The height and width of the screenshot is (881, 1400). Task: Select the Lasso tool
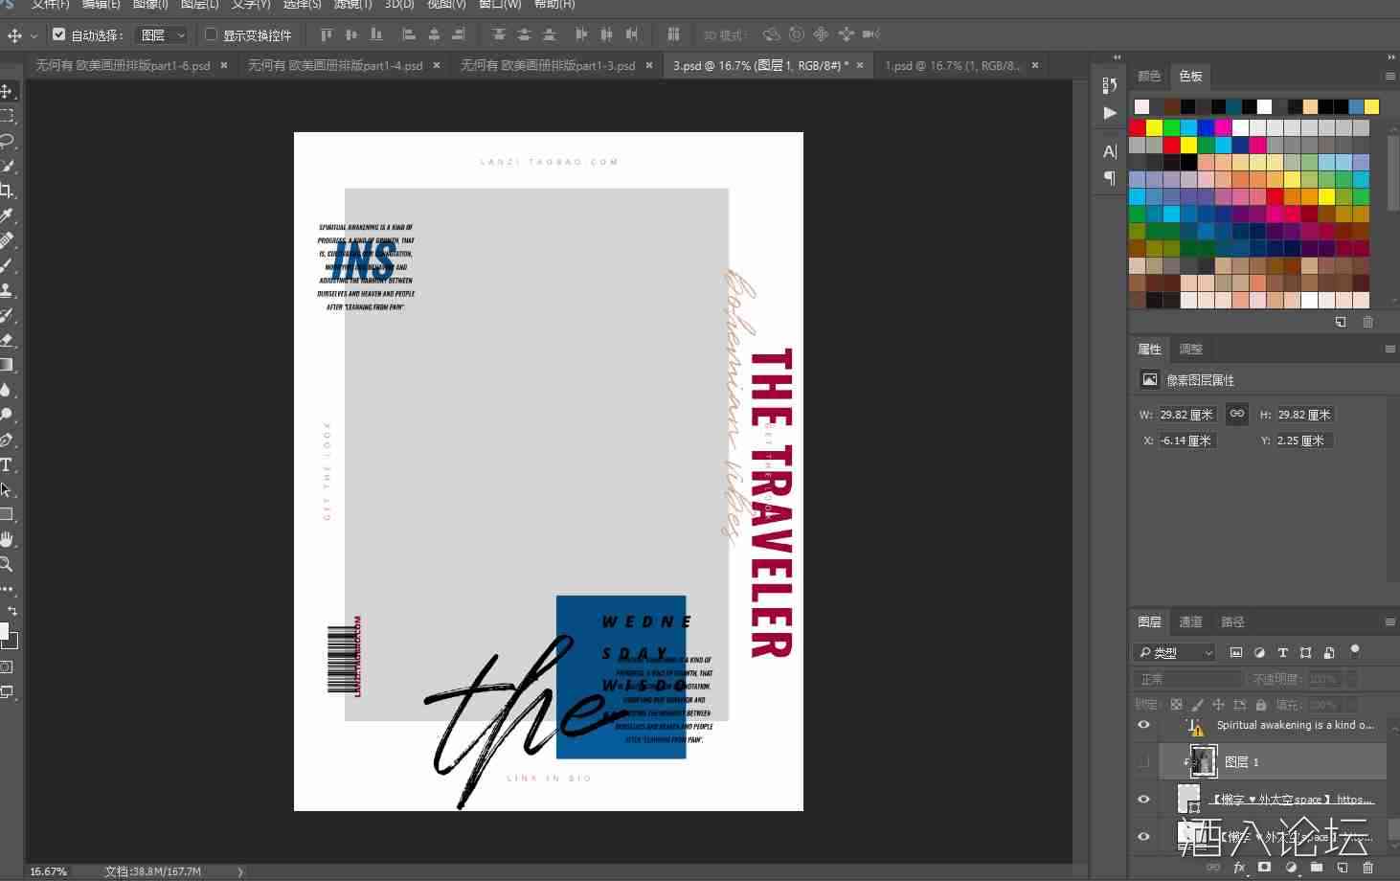(7, 141)
